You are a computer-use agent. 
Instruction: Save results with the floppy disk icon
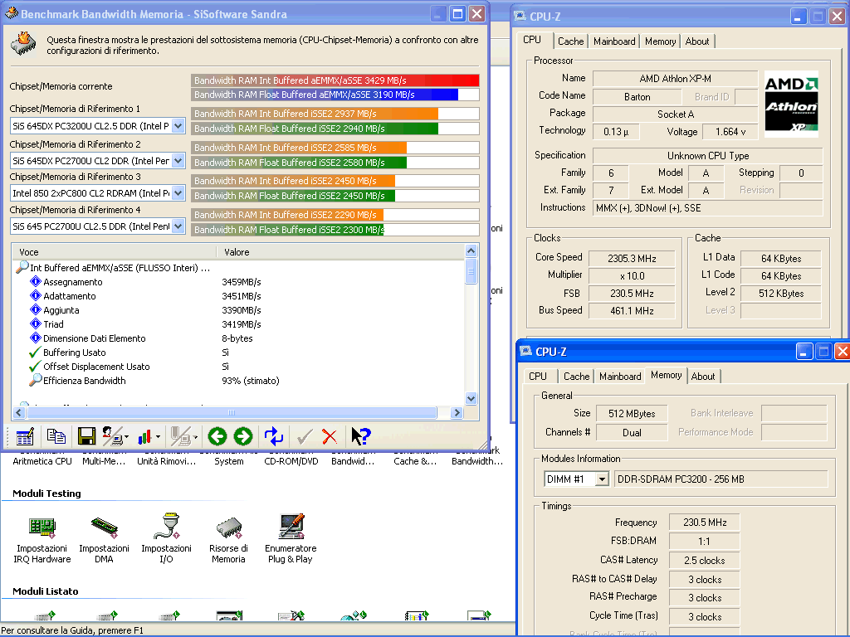coord(86,436)
